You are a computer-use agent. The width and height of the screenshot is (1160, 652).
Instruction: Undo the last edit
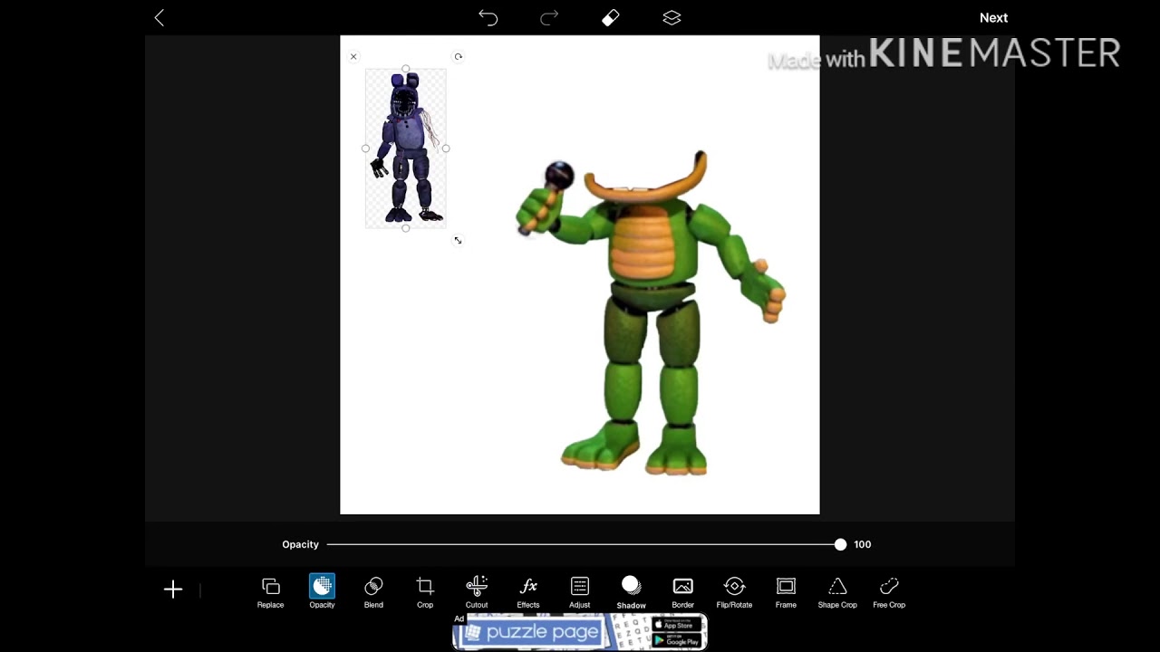[x=488, y=17]
